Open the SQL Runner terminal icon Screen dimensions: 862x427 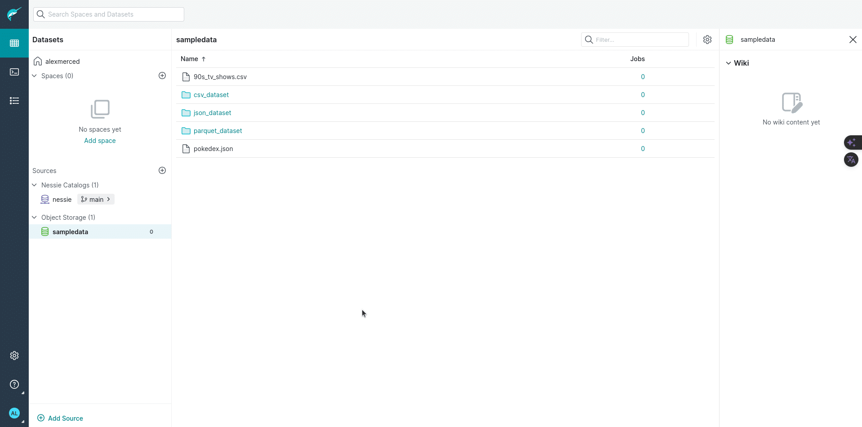[14, 72]
